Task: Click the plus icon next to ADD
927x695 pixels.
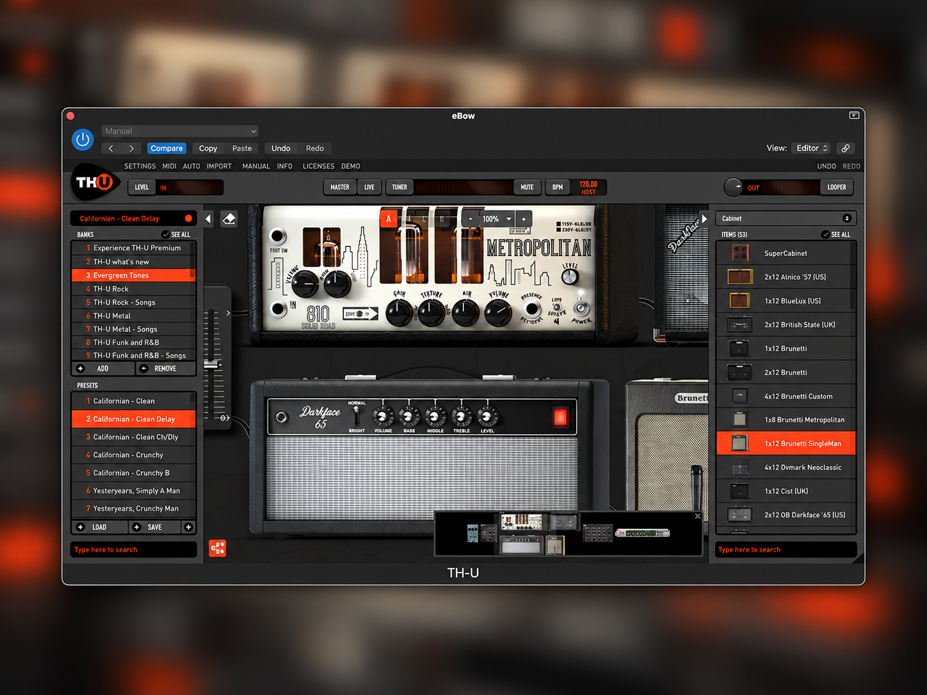Action: pos(81,369)
